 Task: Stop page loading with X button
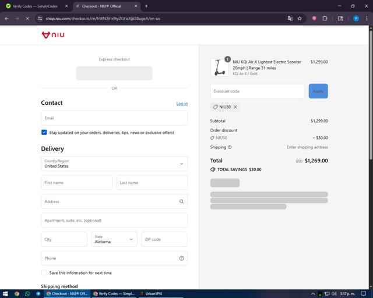27,18
